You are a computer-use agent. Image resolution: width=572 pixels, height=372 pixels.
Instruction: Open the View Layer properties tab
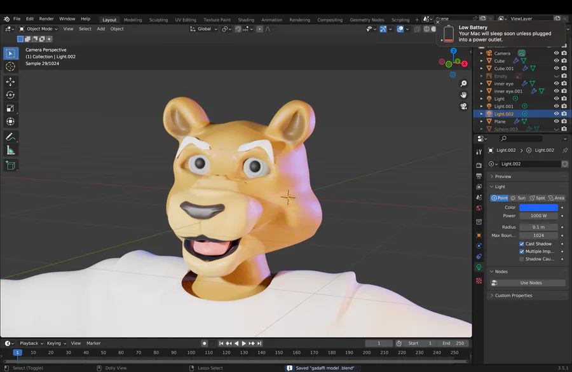click(x=479, y=186)
